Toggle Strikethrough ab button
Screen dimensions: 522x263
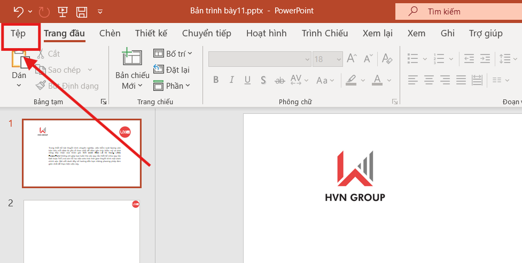point(281,80)
